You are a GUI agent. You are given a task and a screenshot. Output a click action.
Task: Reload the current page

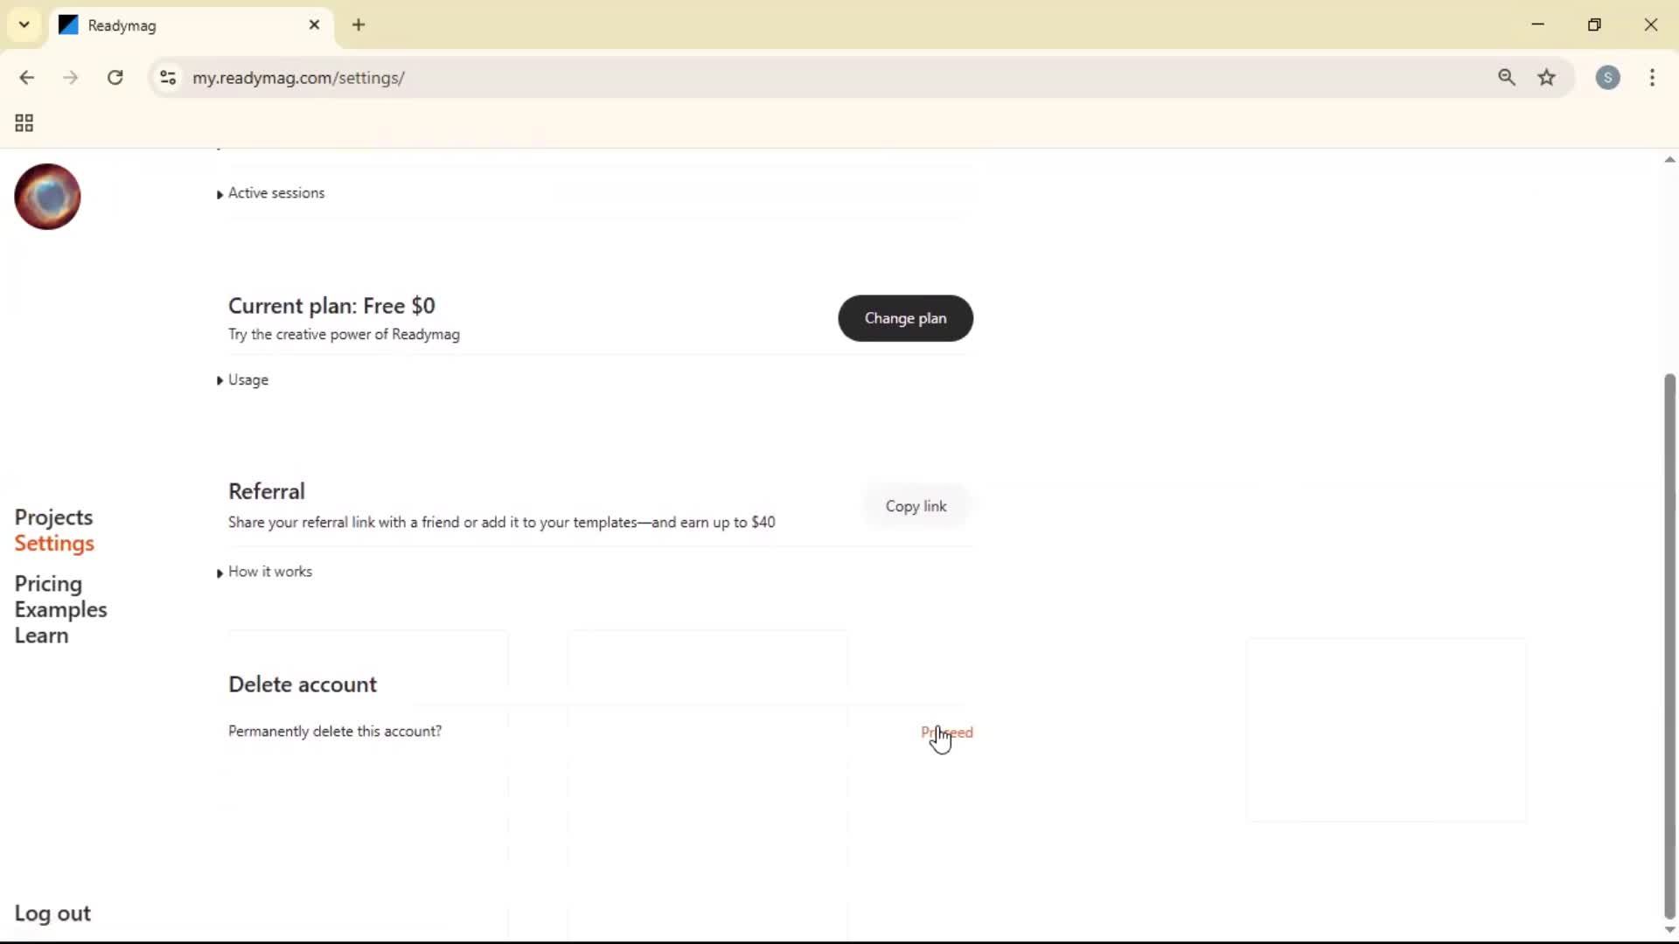click(x=115, y=78)
